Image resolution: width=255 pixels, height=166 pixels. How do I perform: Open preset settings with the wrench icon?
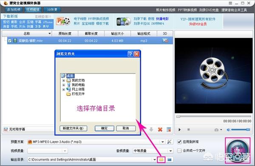point(169,142)
